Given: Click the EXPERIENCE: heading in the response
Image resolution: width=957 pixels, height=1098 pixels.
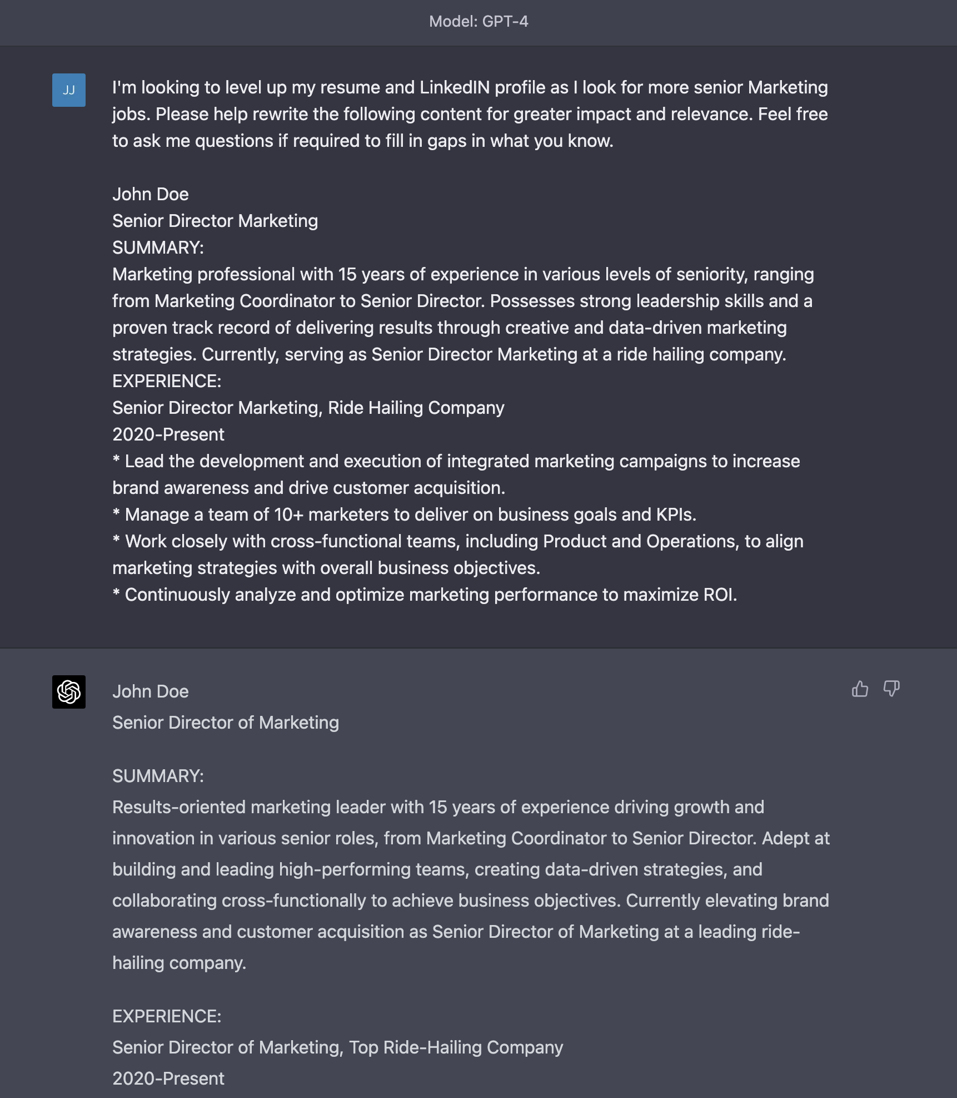Looking at the screenshot, I should pyautogui.click(x=167, y=1016).
